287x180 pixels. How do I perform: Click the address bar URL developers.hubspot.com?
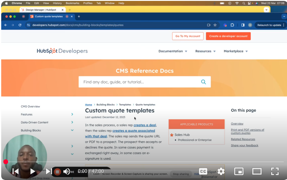point(78,25)
